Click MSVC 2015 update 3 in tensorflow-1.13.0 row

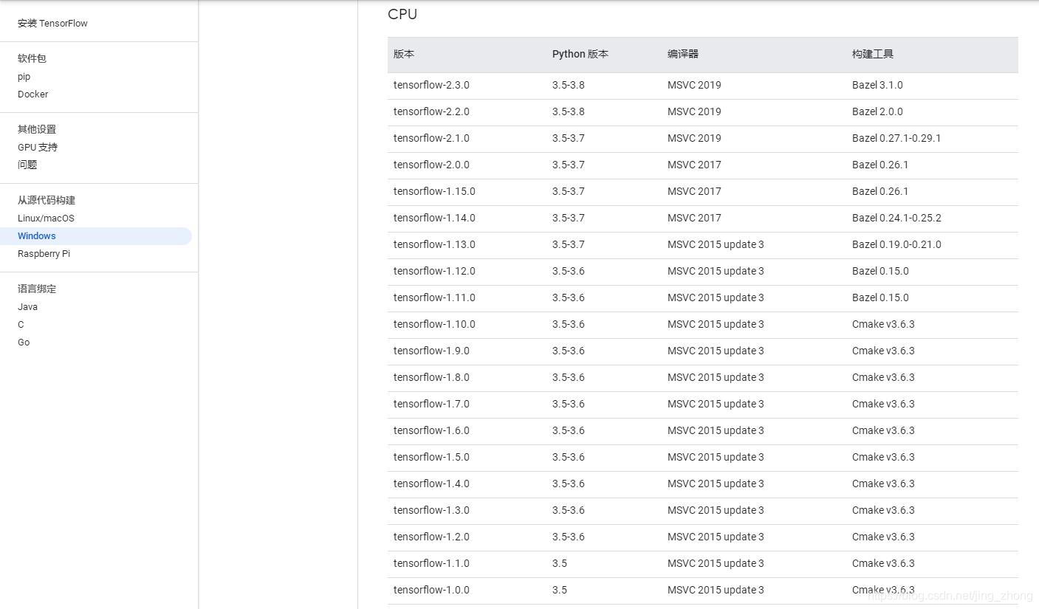coord(716,244)
